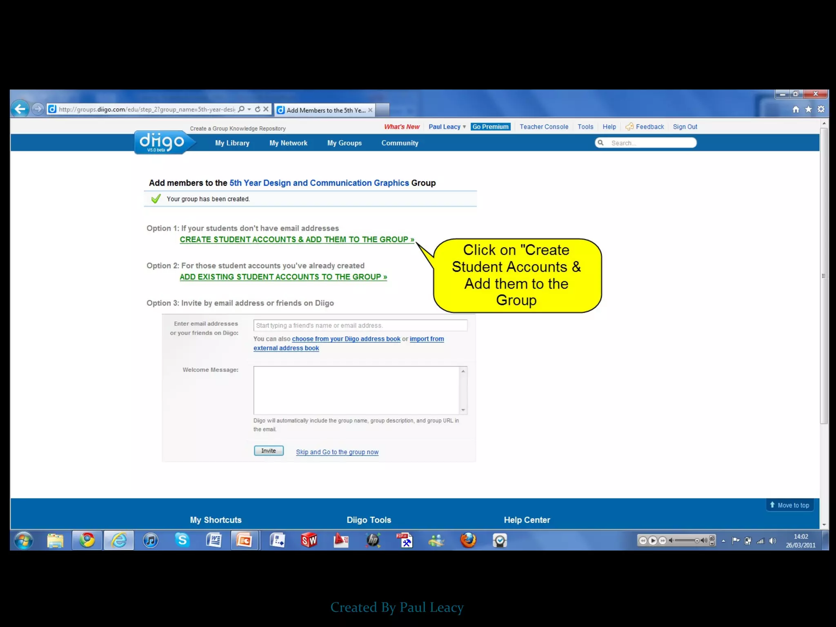
Task: Click the page scrollbar down arrow
Action: (824, 525)
